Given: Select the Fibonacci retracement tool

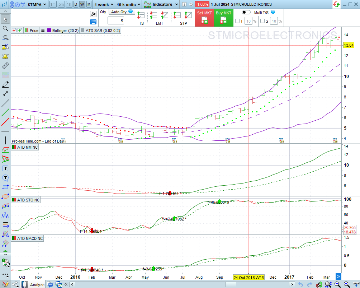Looking at the screenshot, I should (x=5, y=224).
